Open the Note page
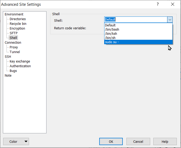Image resolution: width=181 pixels, height=148 pixels. tap(8, 76)
